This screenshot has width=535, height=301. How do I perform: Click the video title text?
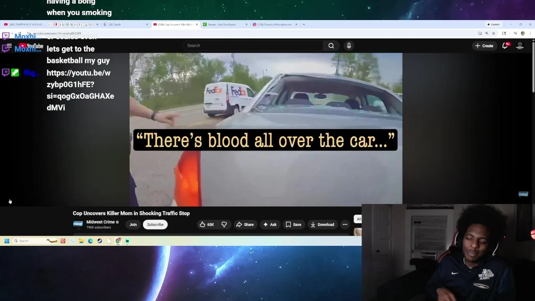pyautogui.click(x=131, y=213)
